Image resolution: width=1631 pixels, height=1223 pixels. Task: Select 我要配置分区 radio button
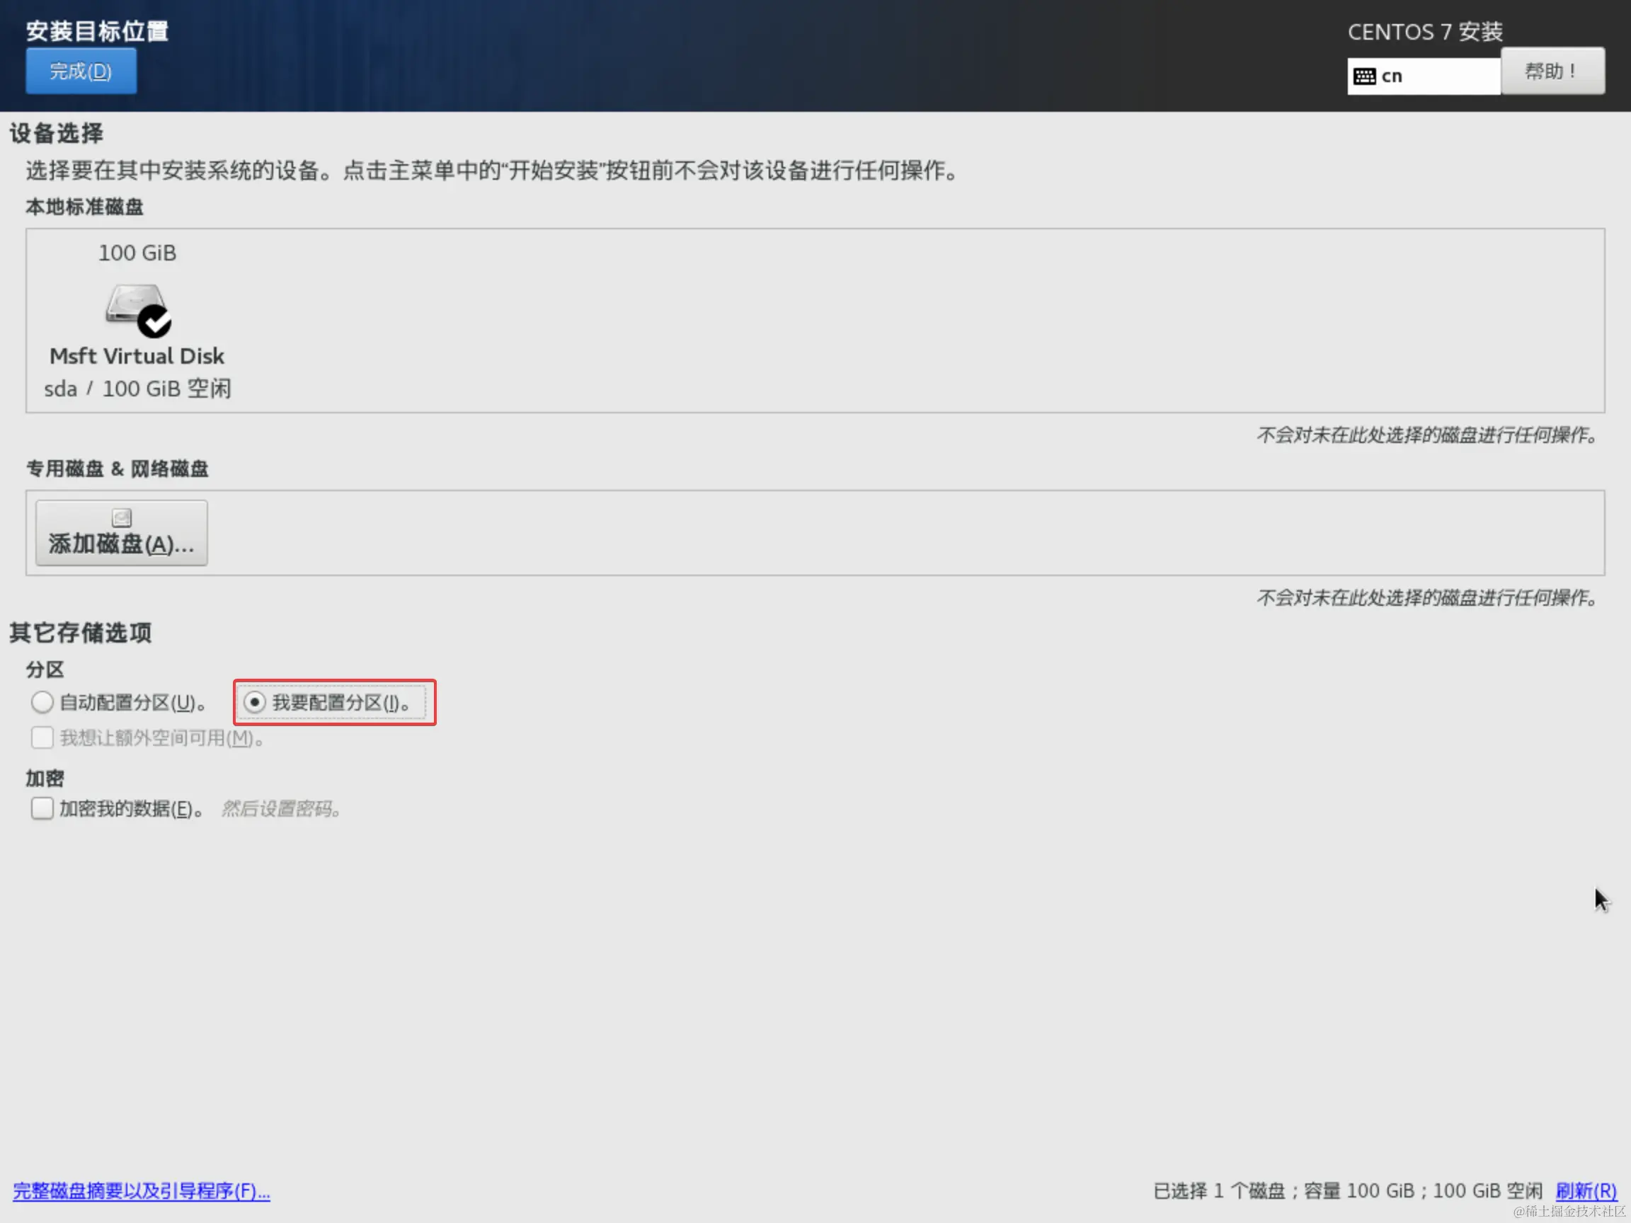click(x=254, y=703)
